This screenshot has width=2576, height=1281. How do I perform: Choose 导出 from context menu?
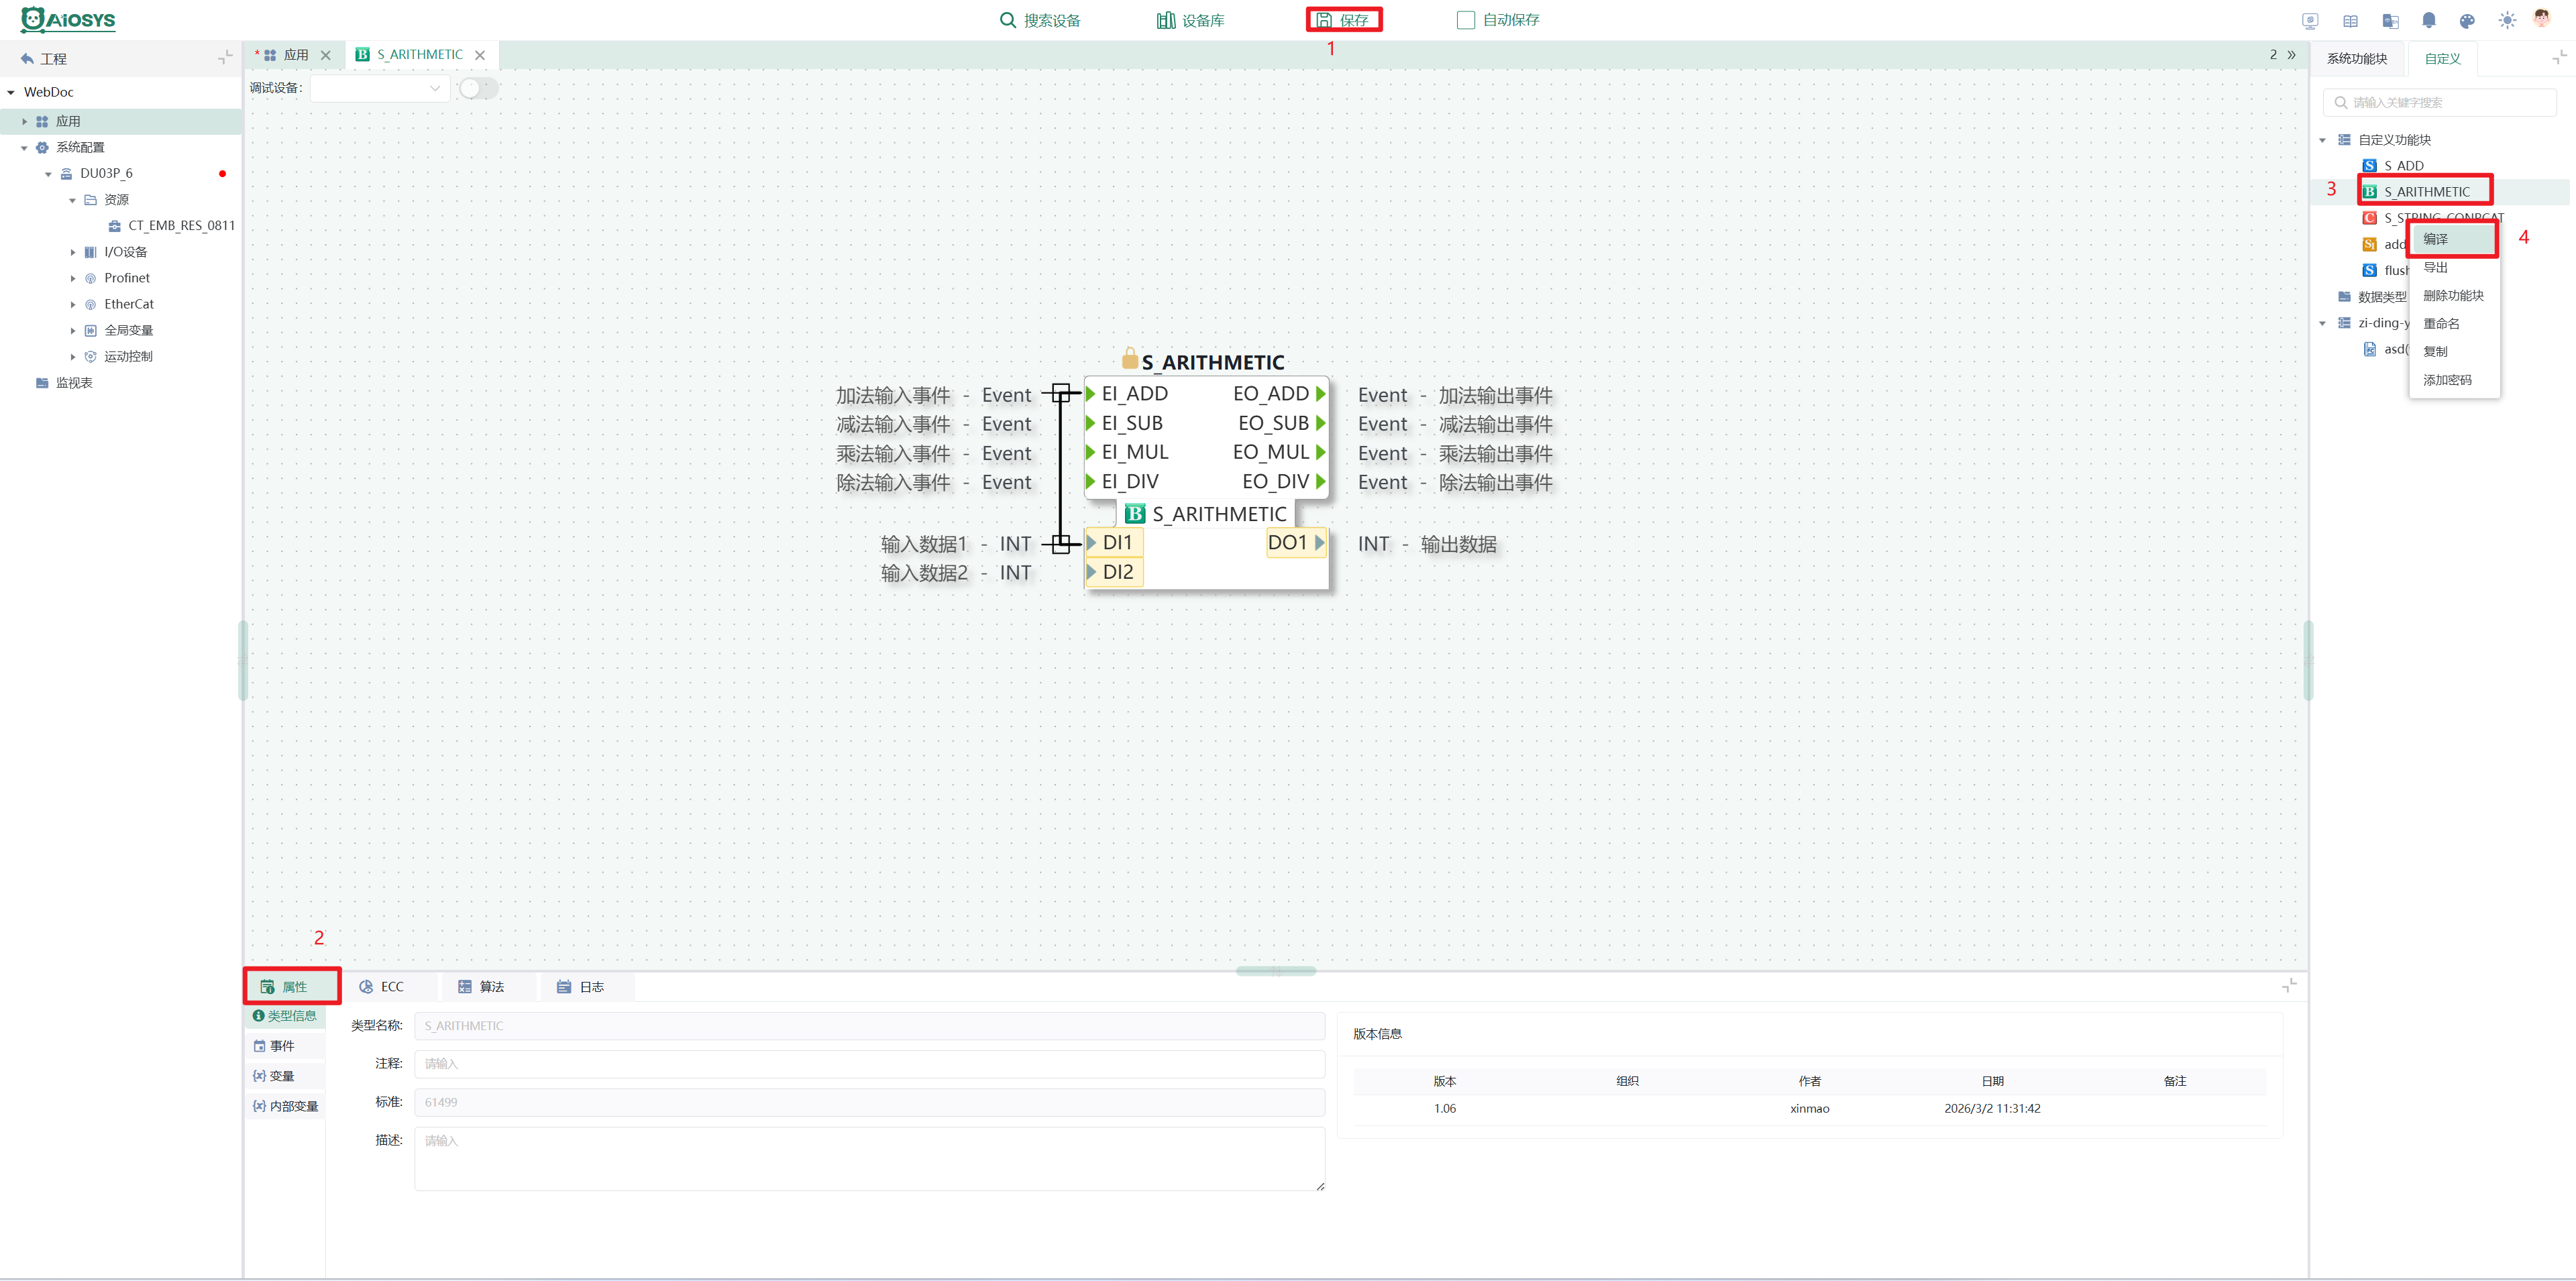(2454, 268)
